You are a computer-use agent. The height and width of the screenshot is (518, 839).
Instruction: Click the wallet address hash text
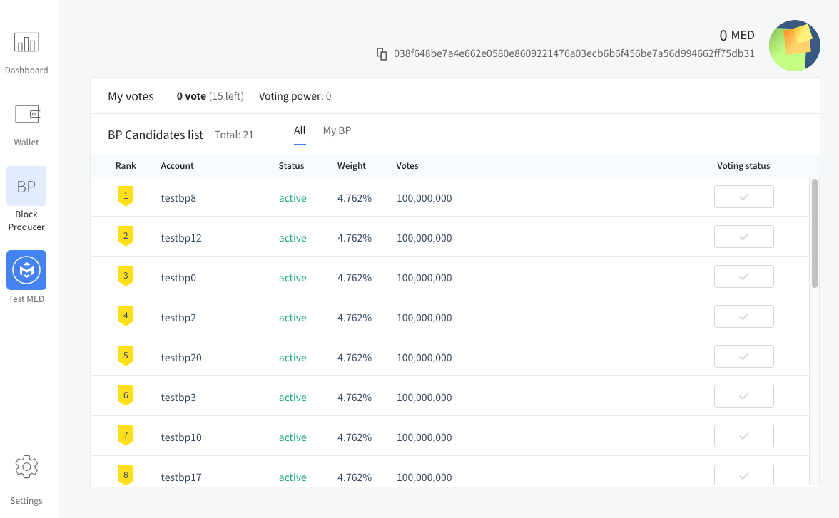pyautogui.click(x=574, y=53)
